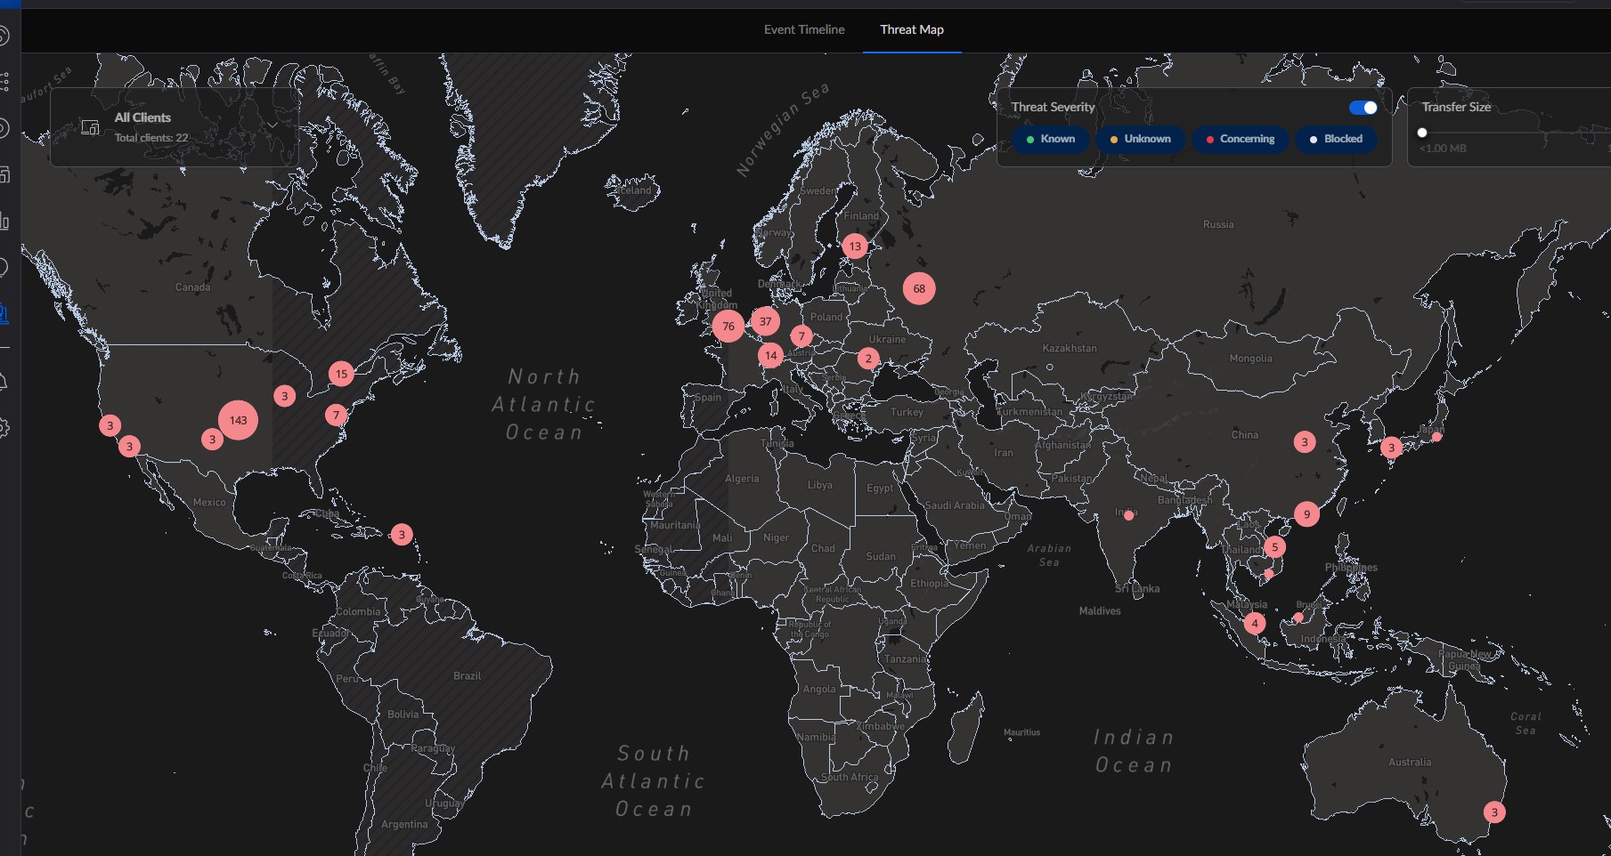Toggle the Unknown severity filter
Screen dimensions: 1611x856
coord(1141,139)
